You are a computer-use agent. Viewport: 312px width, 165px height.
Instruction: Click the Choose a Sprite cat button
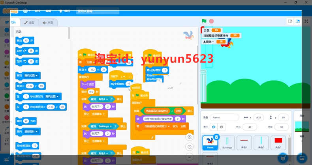pyautogui.click(x=283, y=158)
